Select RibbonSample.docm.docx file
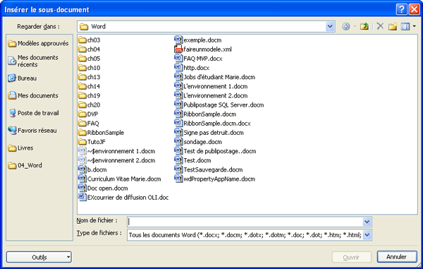423x269 pixels. 213,124
